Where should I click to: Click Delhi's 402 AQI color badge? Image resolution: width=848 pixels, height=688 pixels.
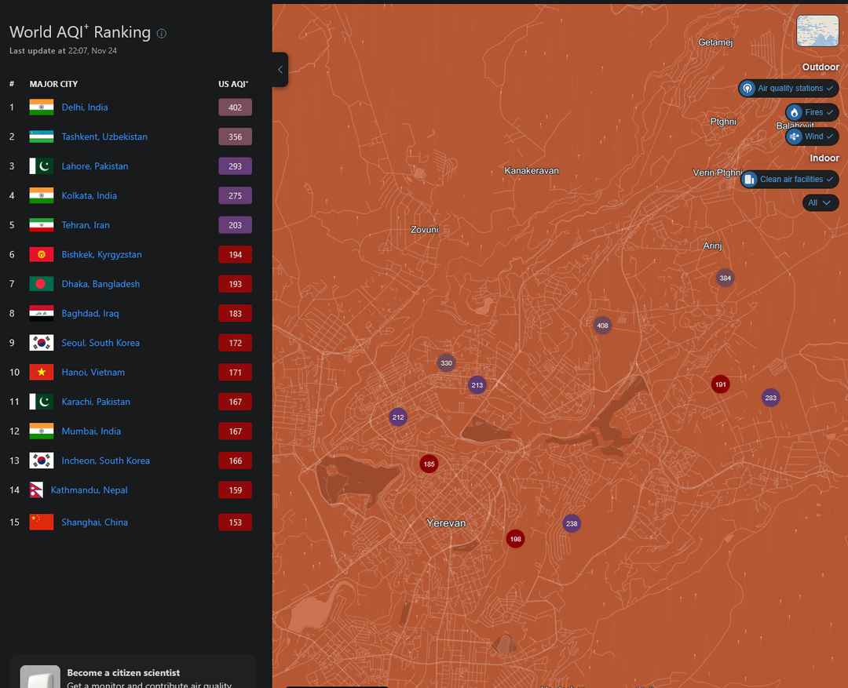pos(235,107)
